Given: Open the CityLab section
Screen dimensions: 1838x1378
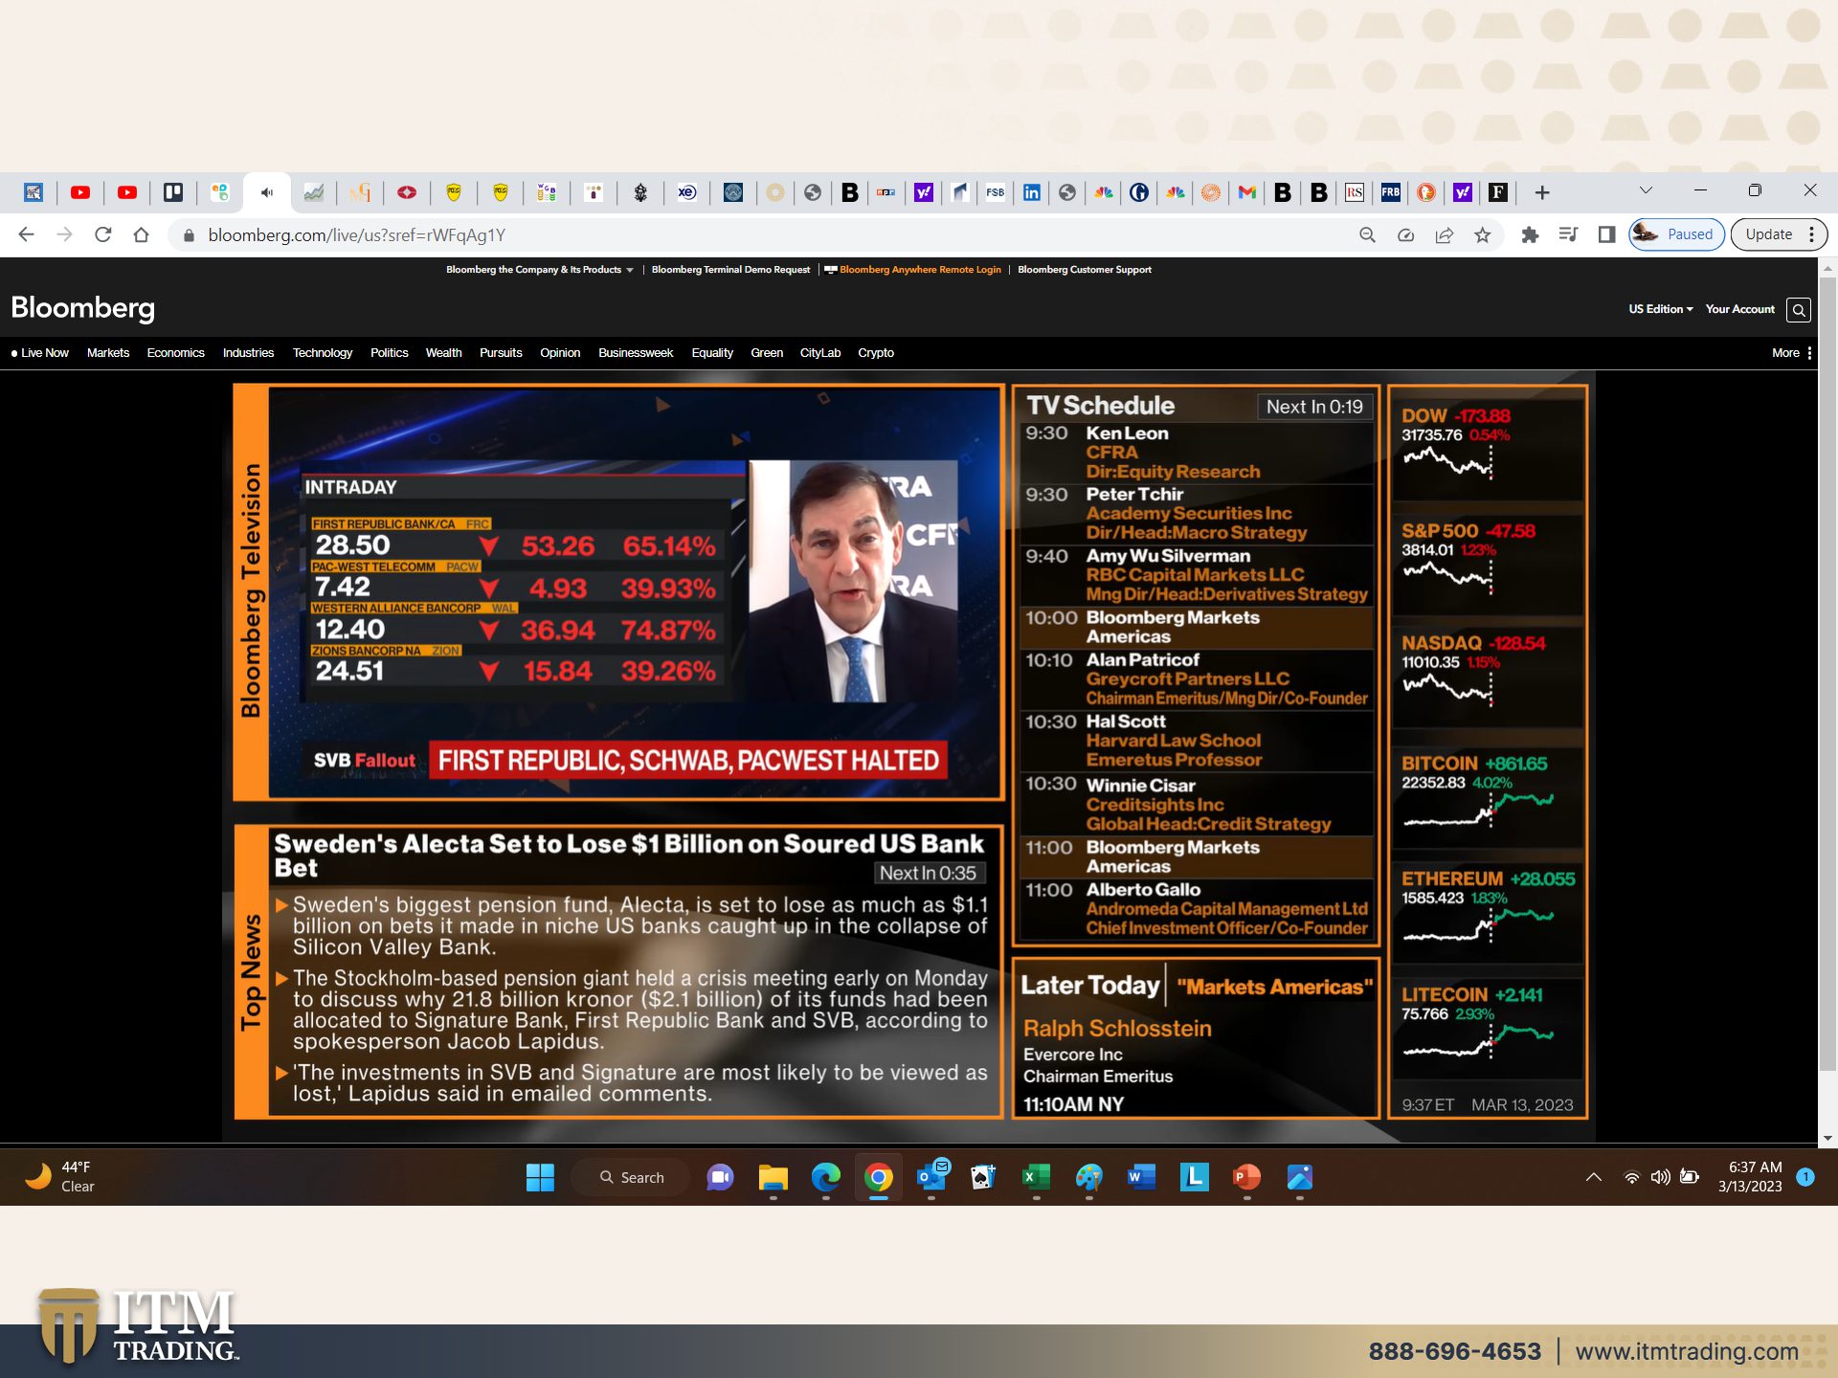Looking at the screenshot, I should point(820,353).
